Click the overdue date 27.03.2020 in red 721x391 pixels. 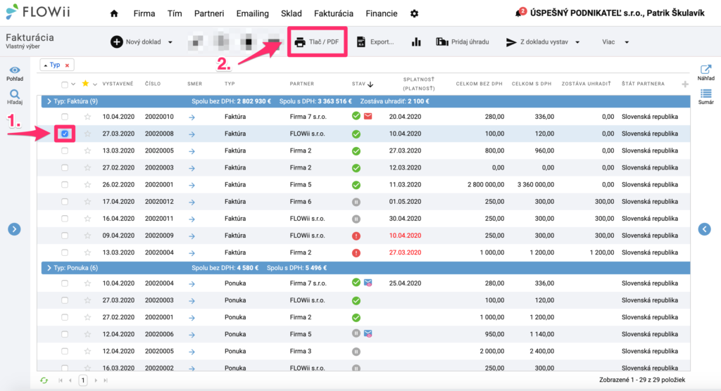coord(405,252)
